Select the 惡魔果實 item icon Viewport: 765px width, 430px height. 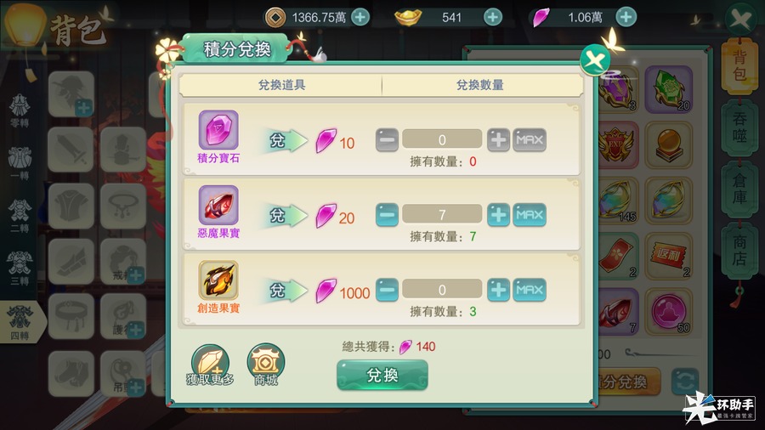click(x=218, y=205)
